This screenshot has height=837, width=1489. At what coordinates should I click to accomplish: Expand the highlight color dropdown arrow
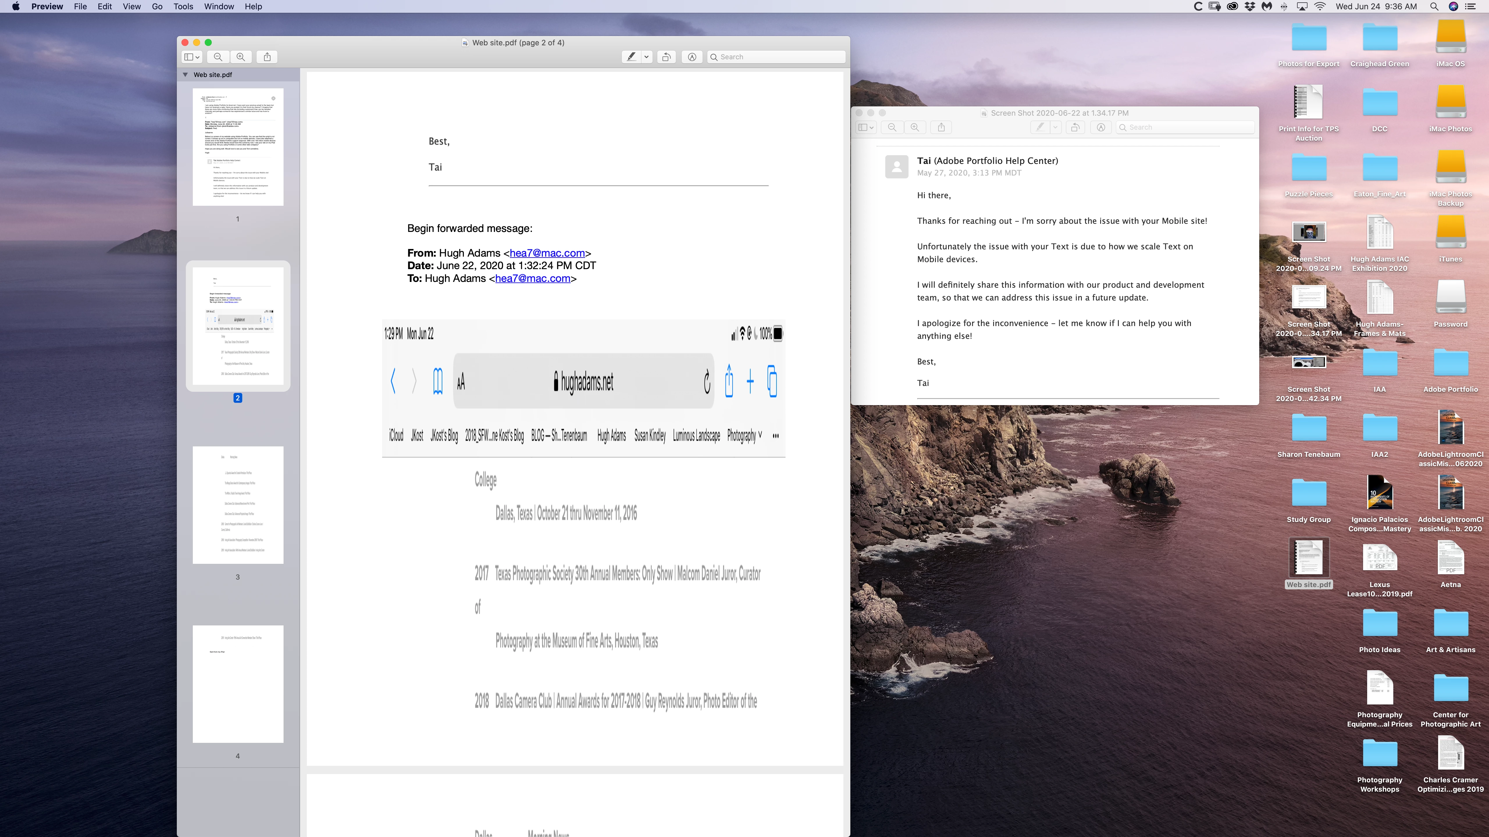[647, 57]
